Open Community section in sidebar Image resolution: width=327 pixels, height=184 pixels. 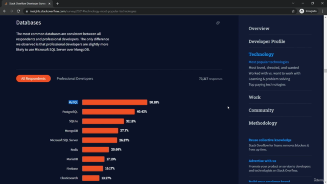point(261,110)
